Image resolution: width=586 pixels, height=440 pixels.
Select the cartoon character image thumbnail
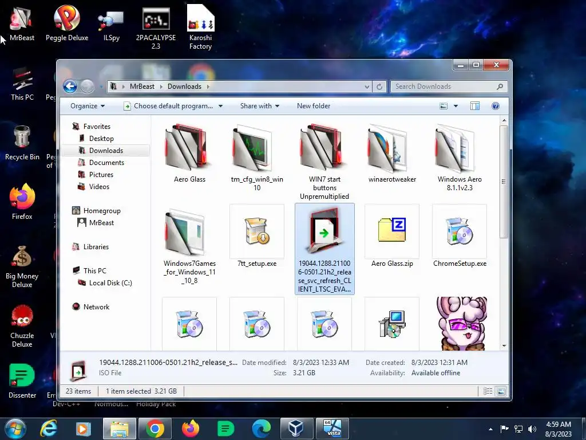462,324
